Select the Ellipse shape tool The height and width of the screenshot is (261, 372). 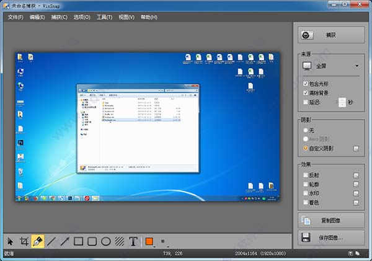(106, 242)
